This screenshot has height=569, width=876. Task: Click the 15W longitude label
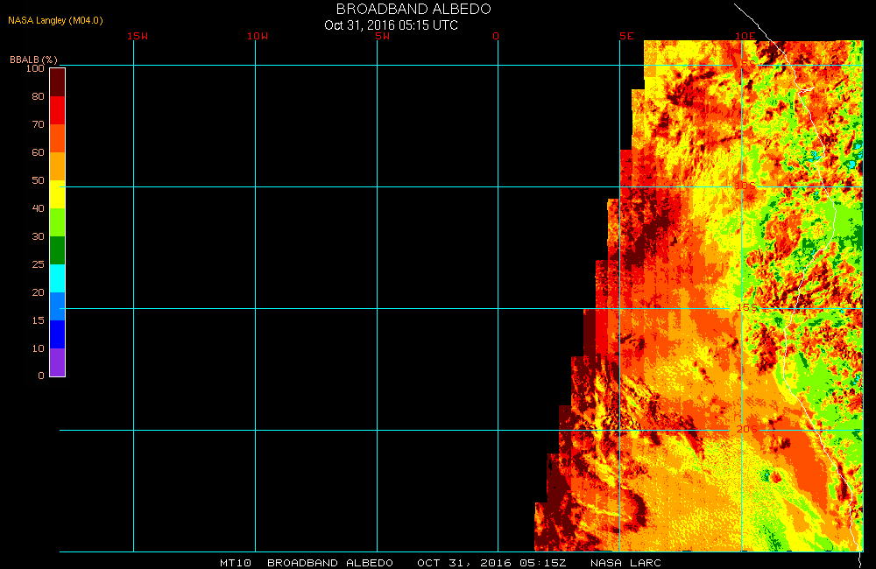pos(137,36)
